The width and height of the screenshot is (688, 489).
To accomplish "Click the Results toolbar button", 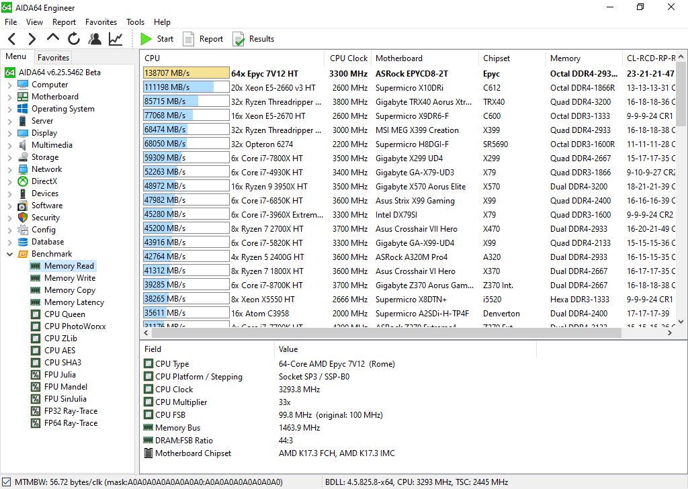I will click(253, 39).
